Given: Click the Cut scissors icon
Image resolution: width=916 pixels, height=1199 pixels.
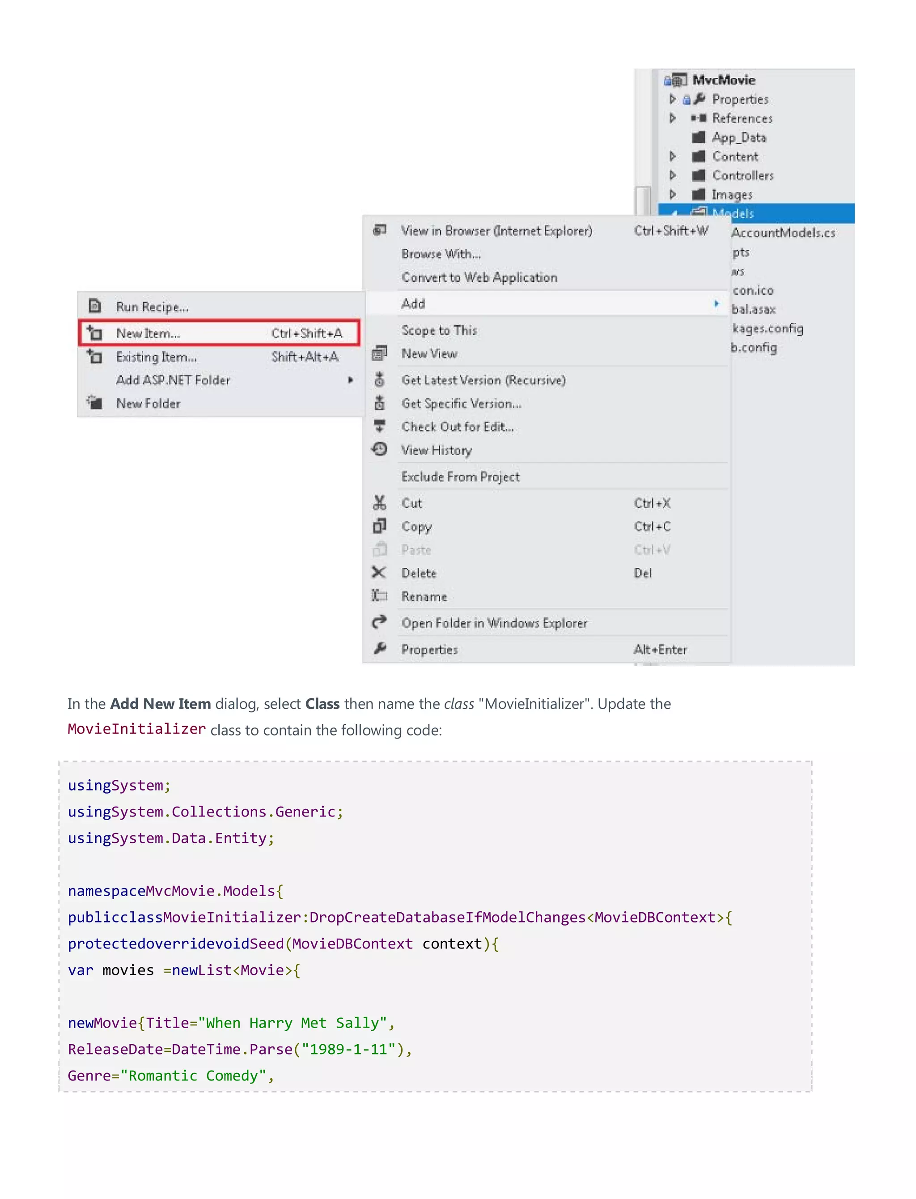Looking at the screenshot, I should pyautogui.click(x=379, y=502).
